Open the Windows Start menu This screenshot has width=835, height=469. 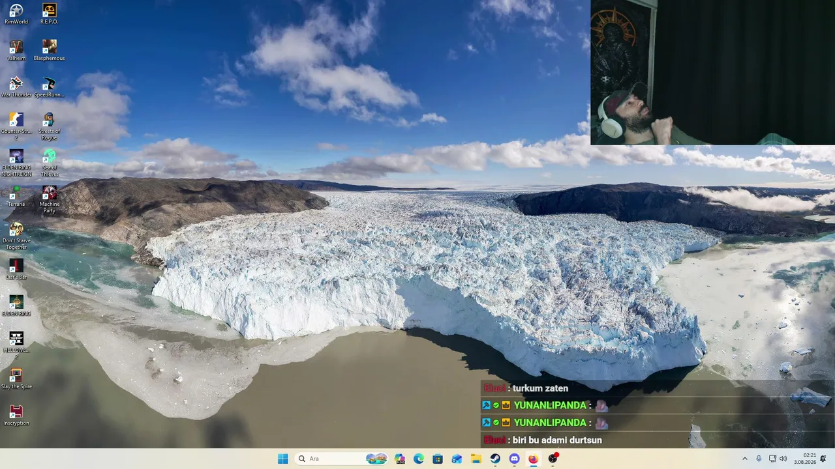(282, 459)
